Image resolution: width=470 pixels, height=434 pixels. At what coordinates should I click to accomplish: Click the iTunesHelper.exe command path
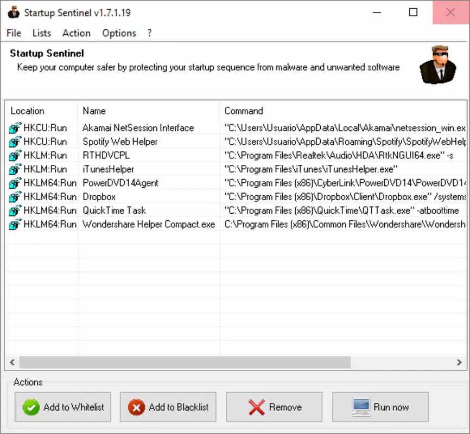[x=311, y=169]
